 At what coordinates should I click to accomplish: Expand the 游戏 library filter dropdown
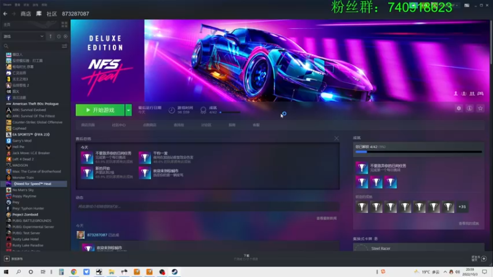point(23,36)
